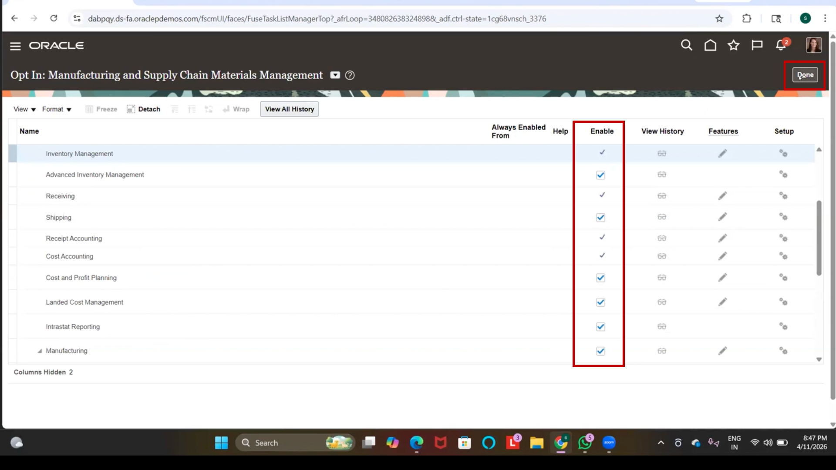Open the user profile avatar
This screenshot has width=836, height=470.
(814, 45)
